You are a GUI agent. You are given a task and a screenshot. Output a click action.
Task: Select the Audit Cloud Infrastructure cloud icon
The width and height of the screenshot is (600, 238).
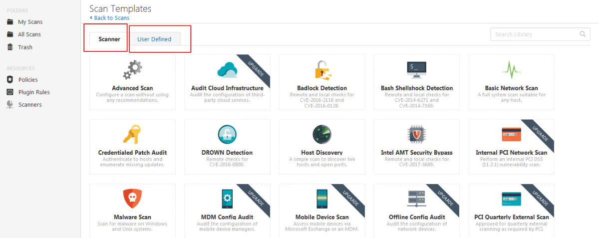pyautogui.click(x=227, y=69)
